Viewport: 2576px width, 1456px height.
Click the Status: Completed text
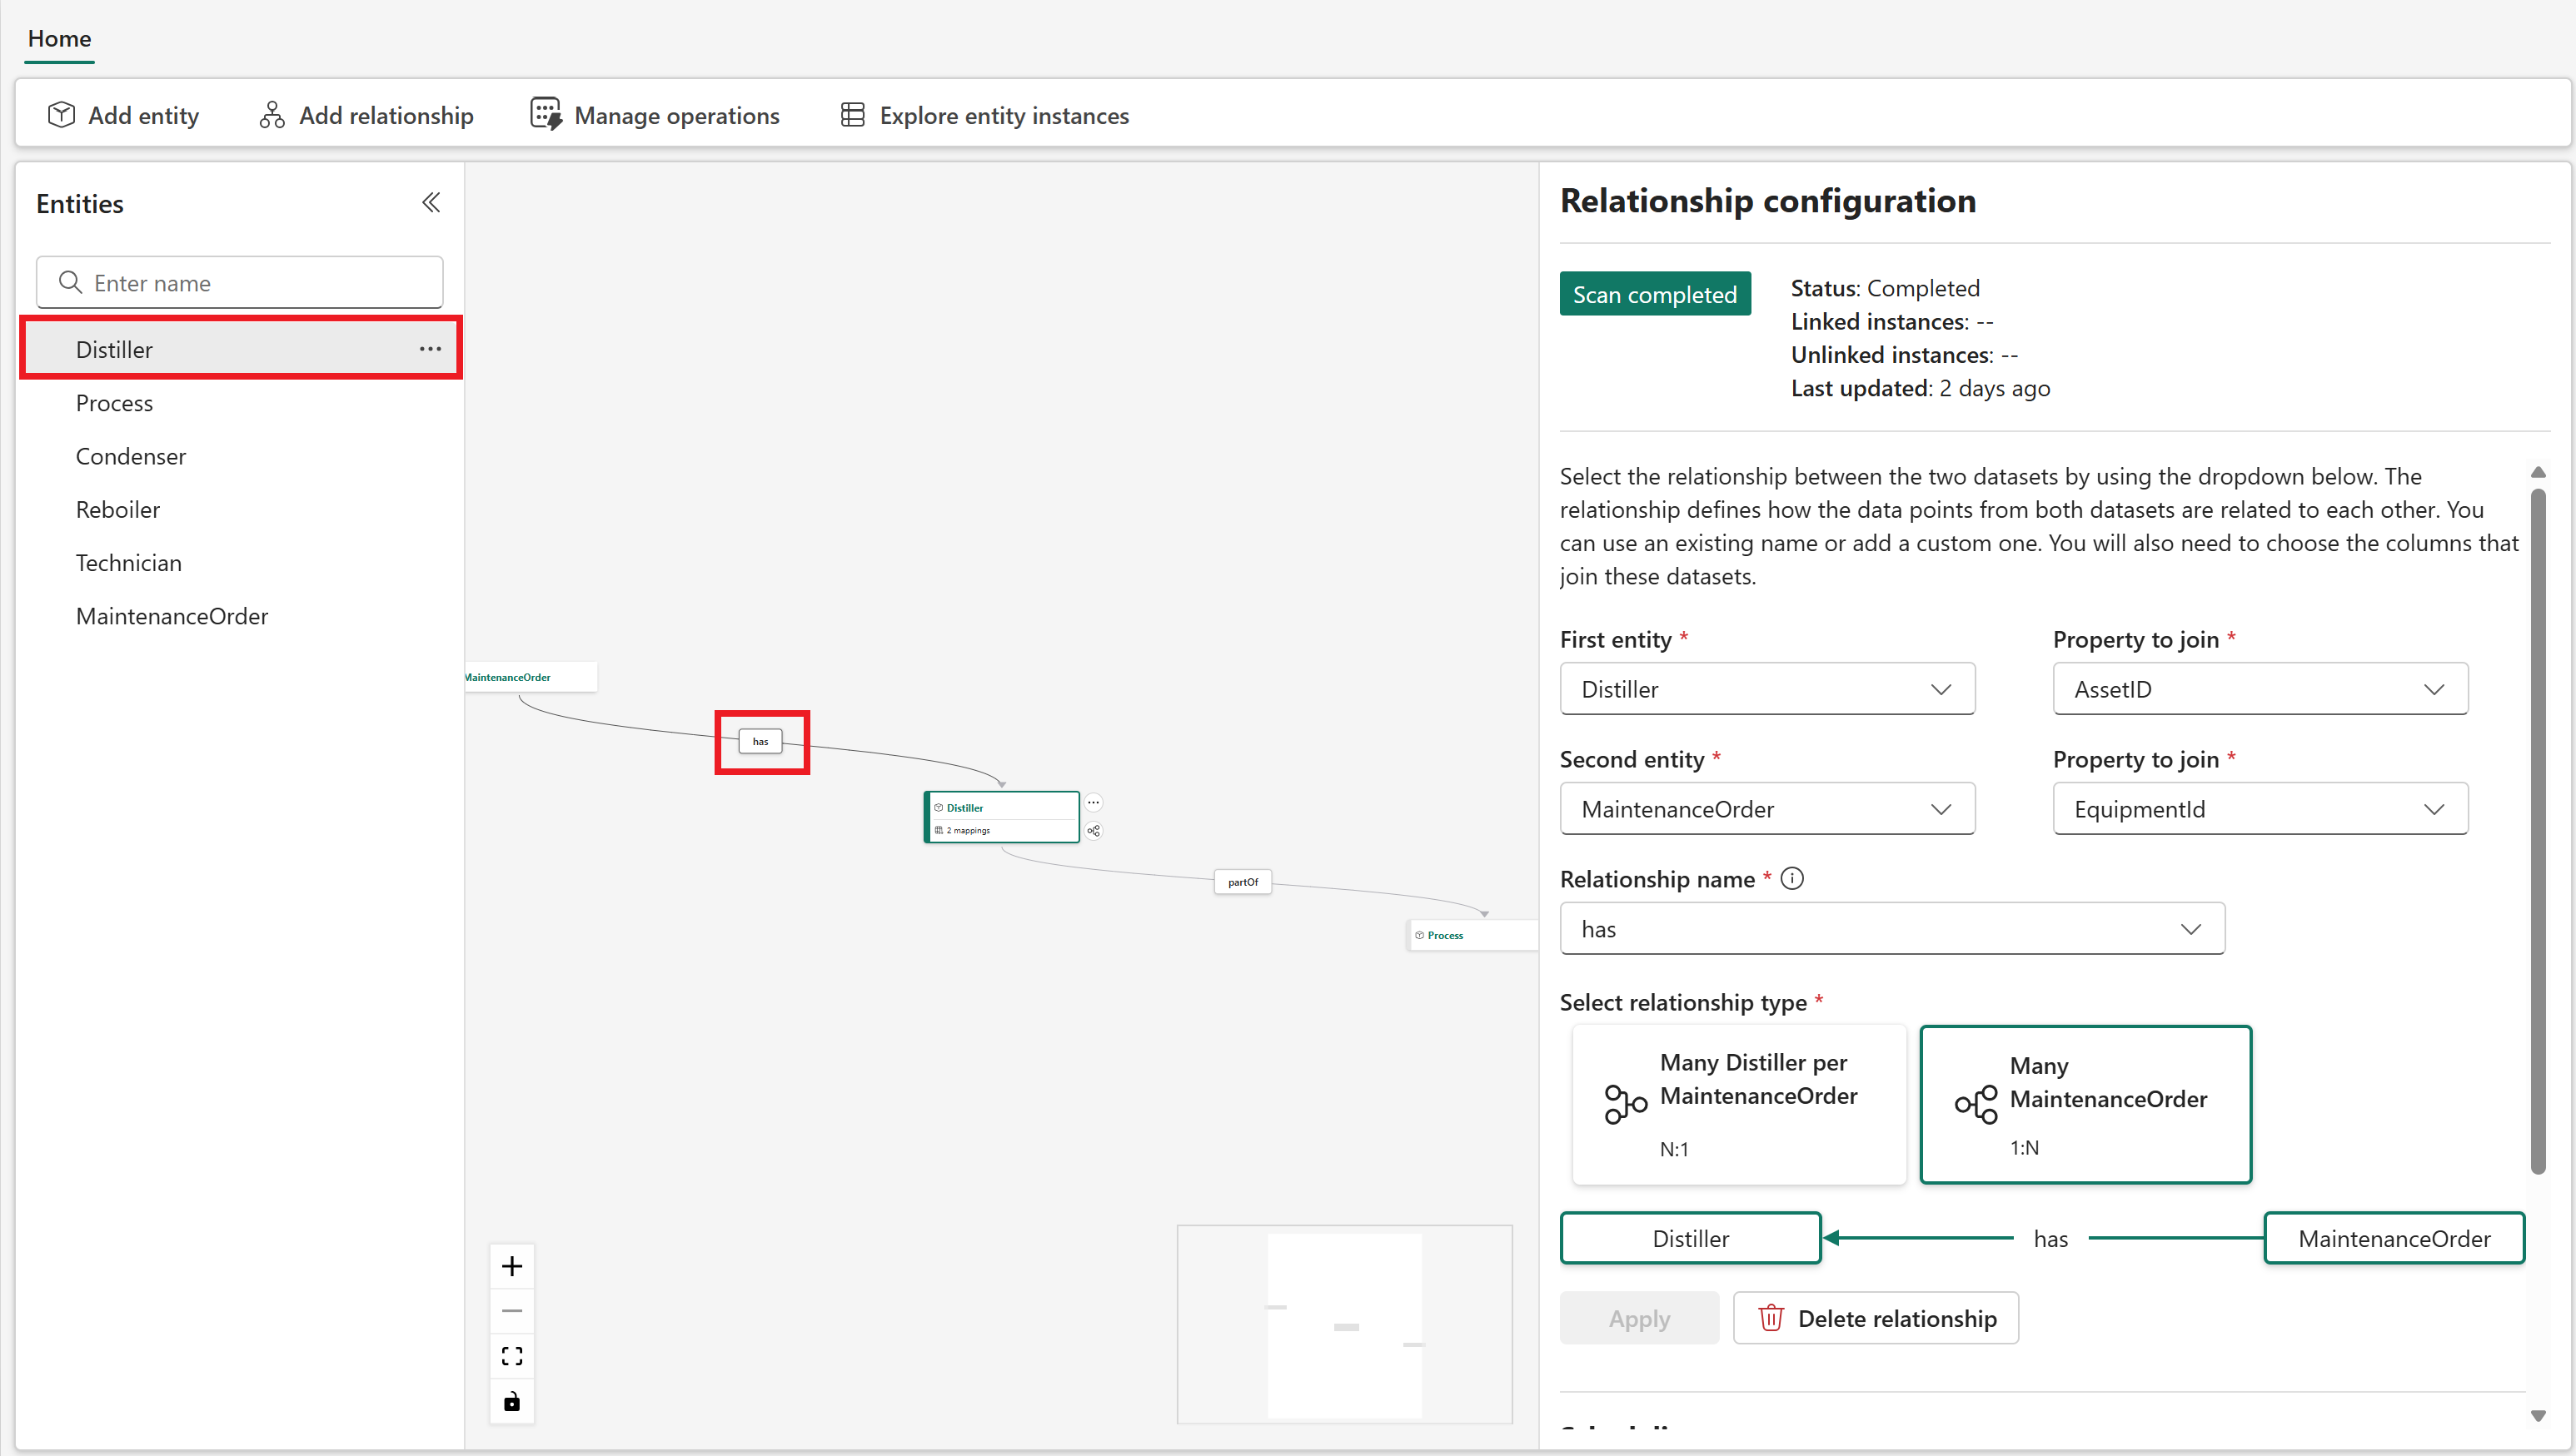tap(1885, 288)
